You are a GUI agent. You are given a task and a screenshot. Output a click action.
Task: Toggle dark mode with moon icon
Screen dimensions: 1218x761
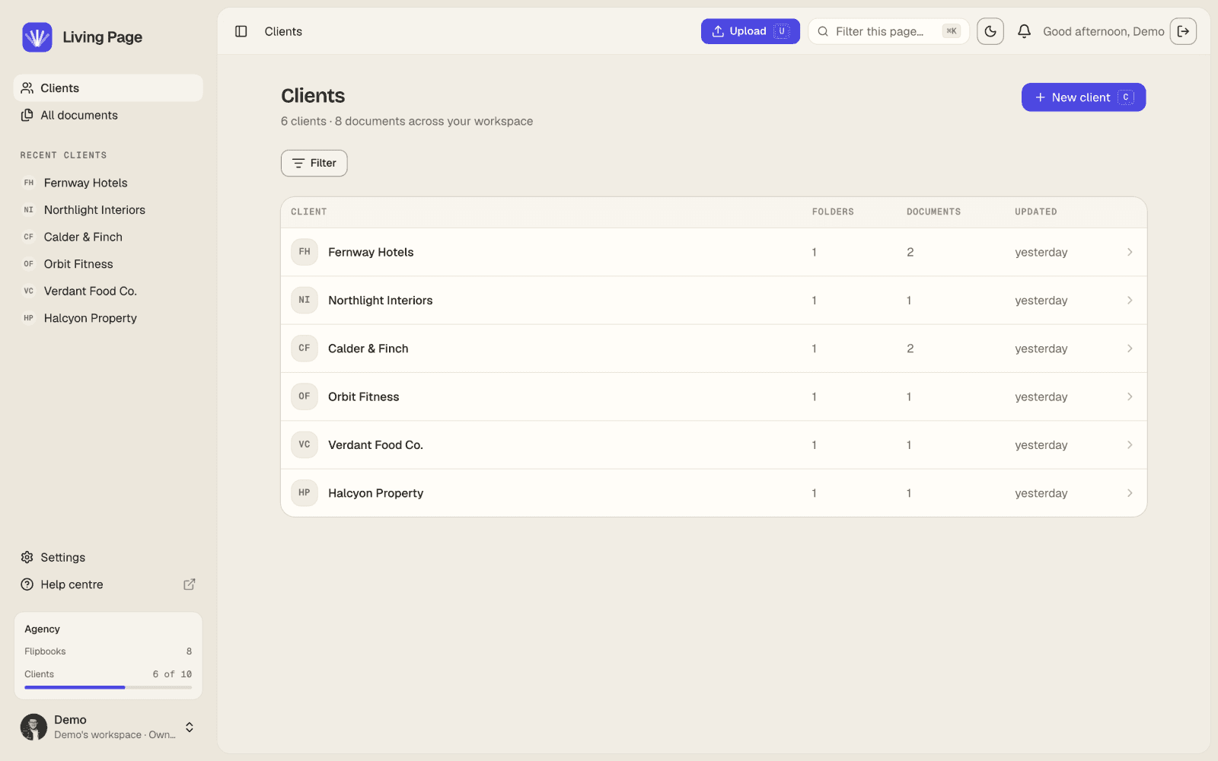click(x=990, y=31)
